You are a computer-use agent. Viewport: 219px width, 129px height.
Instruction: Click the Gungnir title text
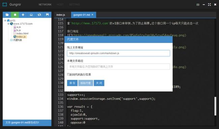pyautogui.click(x=15, y=4)
